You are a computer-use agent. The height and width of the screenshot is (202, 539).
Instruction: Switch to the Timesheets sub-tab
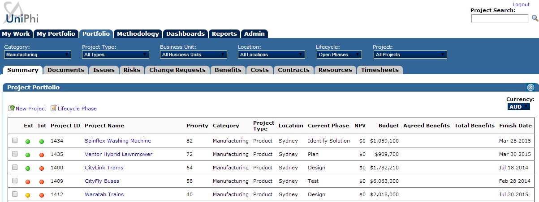click(380, 70)
